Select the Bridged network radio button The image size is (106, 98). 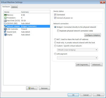55,27
